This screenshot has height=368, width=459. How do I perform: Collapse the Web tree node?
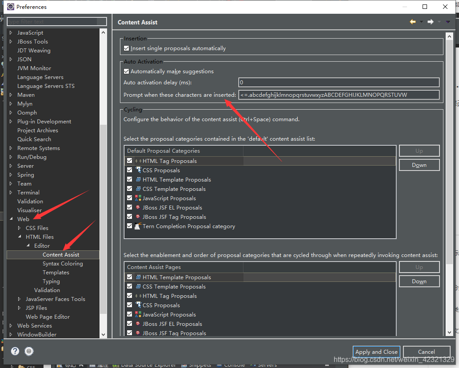pyautogui.click(x=11, y=219)
